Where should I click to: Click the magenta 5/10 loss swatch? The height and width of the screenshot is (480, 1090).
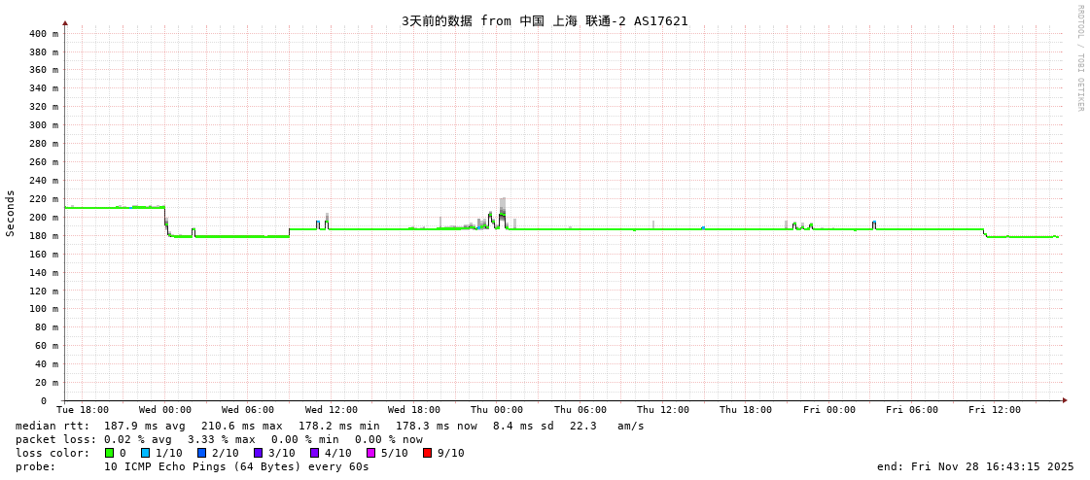coord(370,453)
